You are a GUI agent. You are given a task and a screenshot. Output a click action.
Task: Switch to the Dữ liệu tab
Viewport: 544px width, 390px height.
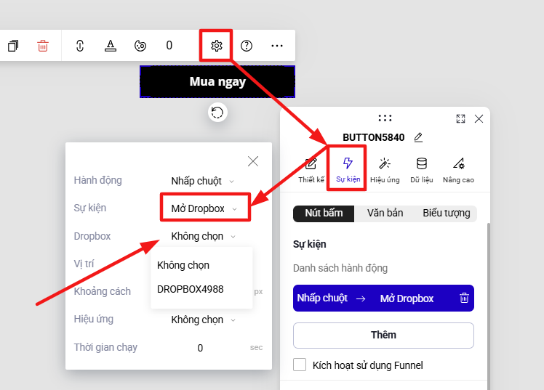click(x=422, y=170)
